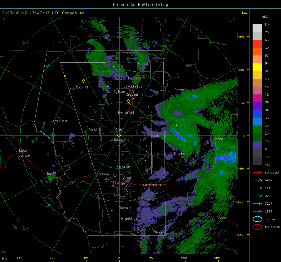The height and width of the screenshot is (262, 281).
Task: Select the Didsbury label
Action: tap(118, 140)
